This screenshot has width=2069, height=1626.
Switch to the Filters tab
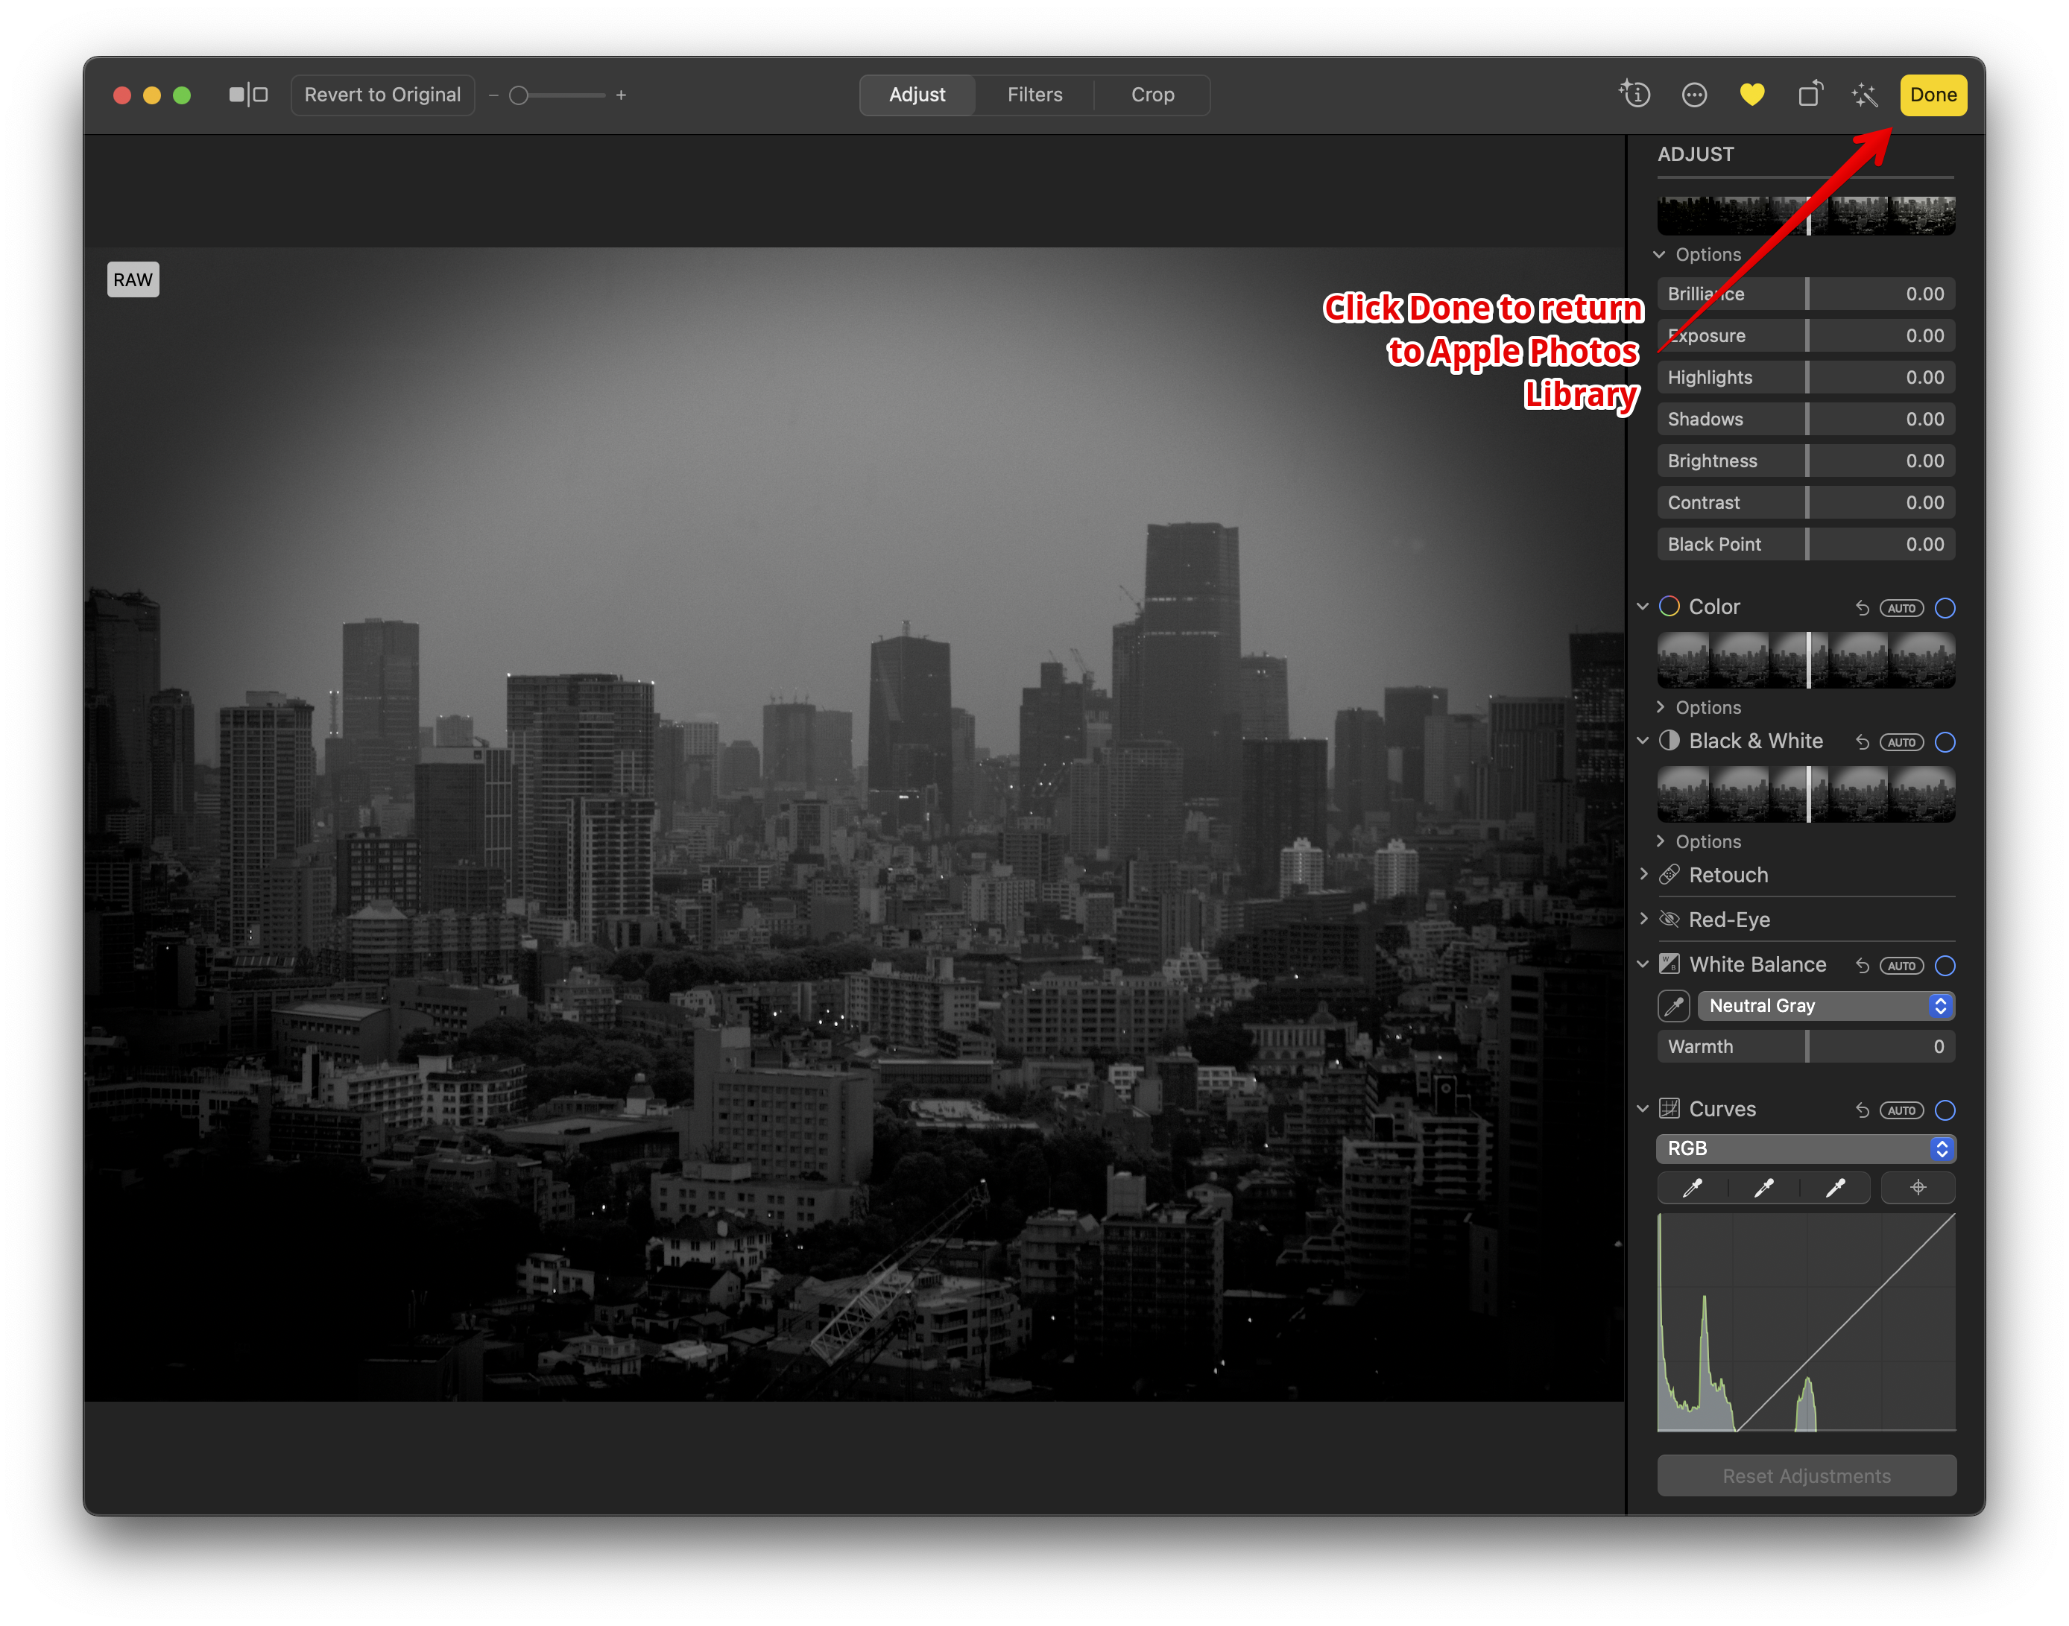point(1034,95)
